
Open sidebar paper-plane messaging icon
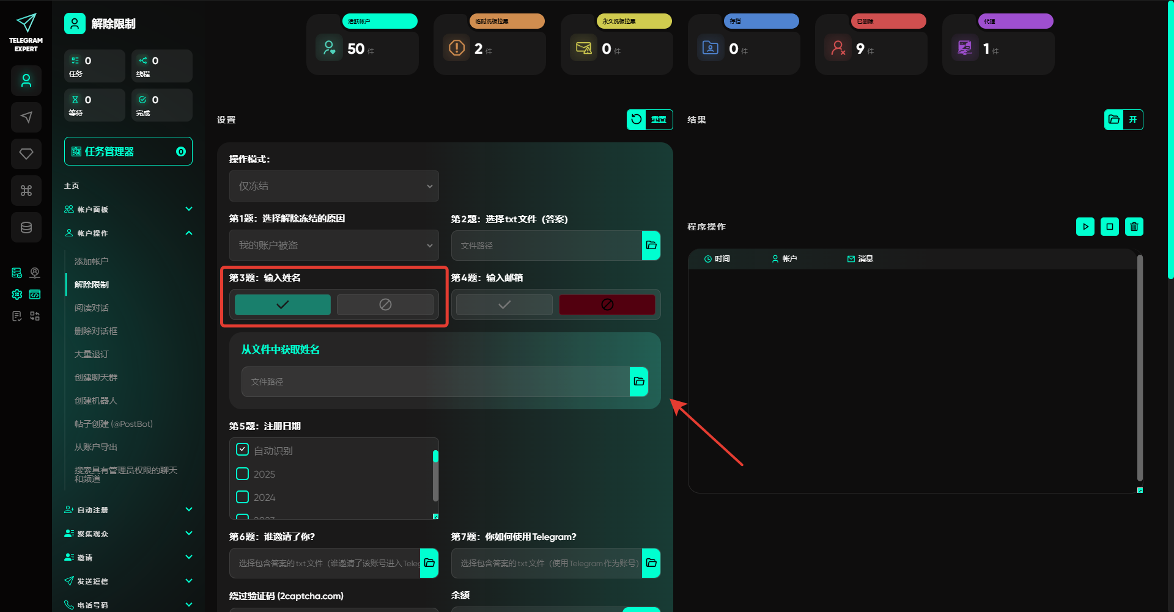click(26, 117)
